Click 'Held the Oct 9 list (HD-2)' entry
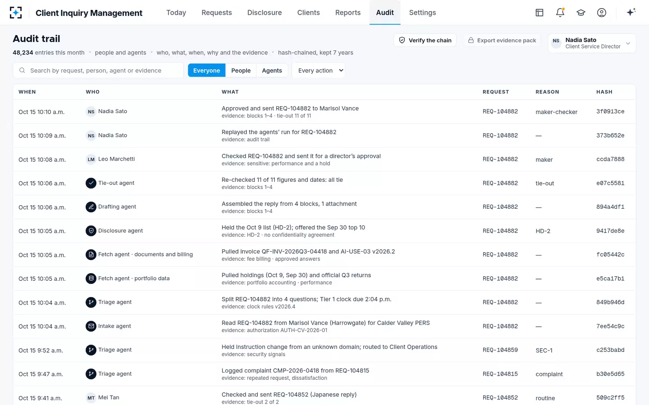 pos(293,228)
